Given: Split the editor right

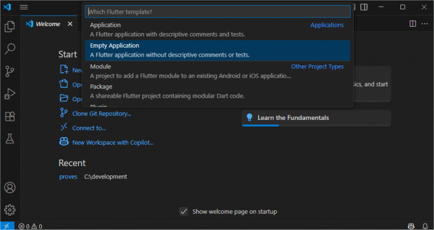Looking at the screenshot, I should pos(412,24).
